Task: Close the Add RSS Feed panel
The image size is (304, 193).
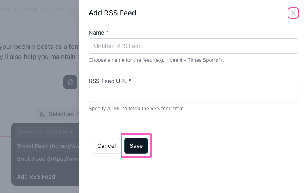Action: pyautogui.click(x=293, y=13)
